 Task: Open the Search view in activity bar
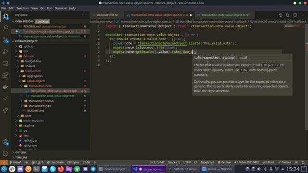point(5,28)
